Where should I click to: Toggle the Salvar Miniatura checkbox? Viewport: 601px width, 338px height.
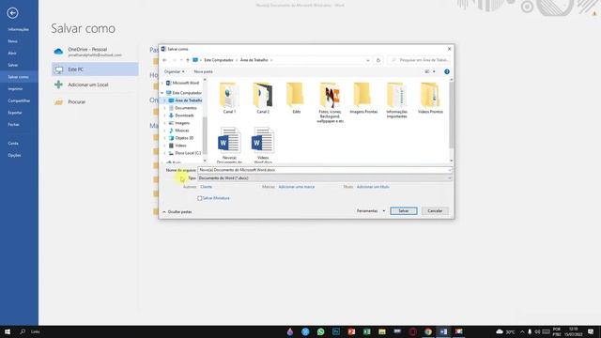pos(200,198)
